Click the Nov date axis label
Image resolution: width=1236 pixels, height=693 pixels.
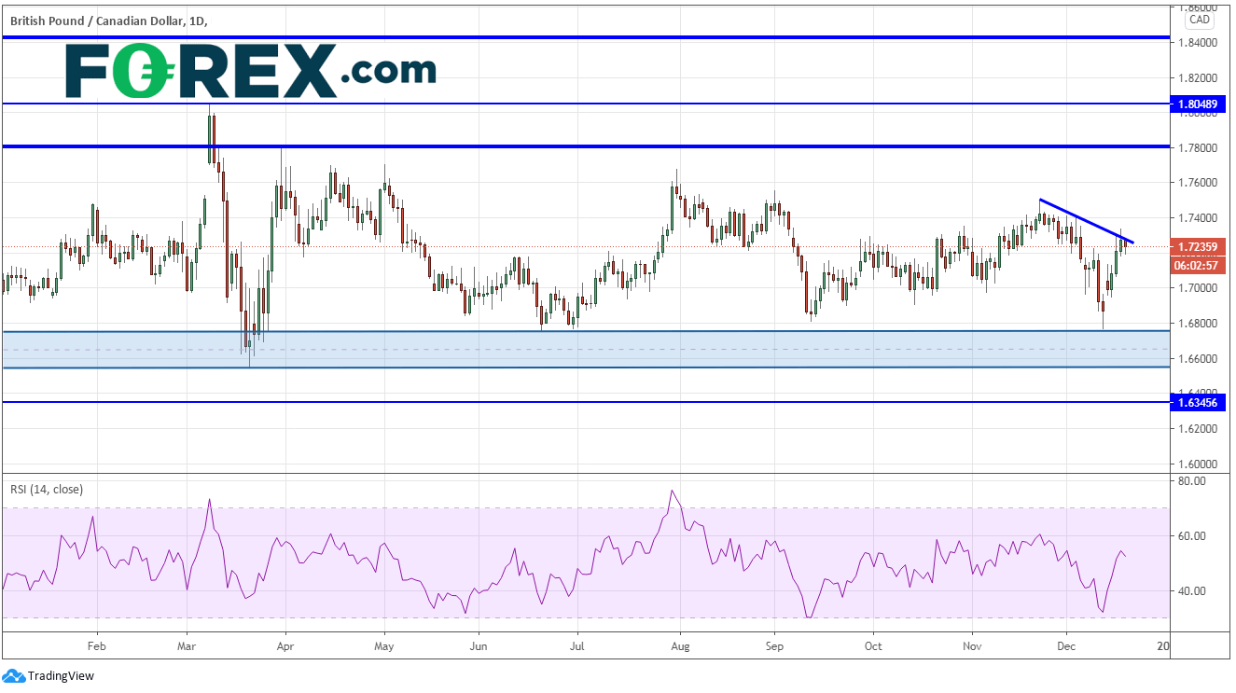pos(972,644)
